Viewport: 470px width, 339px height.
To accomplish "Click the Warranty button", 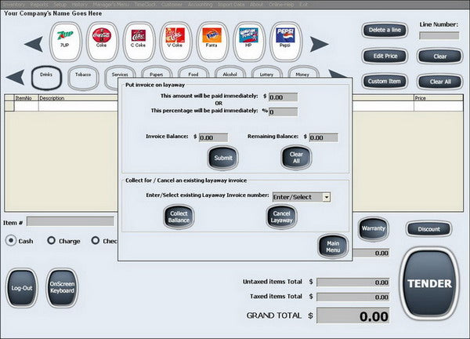I will [x=373, y=228].
